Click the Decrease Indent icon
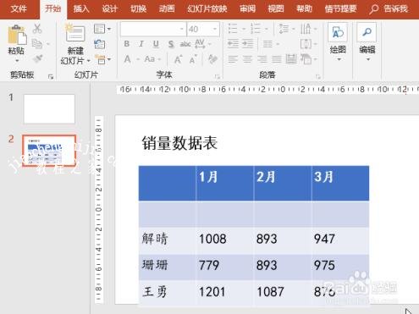The width and height of the screenshot is (419, 314). coord(233,44)
